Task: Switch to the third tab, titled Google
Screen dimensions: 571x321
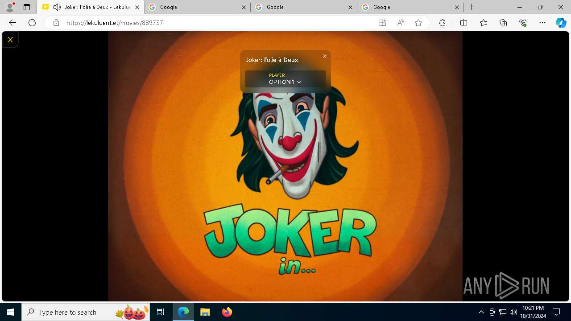Action: [304, 7]
